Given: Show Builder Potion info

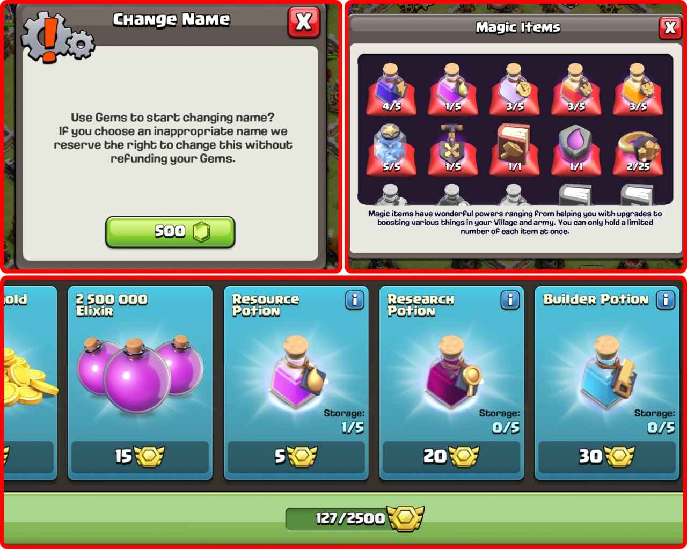Looking at the screenshot, I should (666, 299).
